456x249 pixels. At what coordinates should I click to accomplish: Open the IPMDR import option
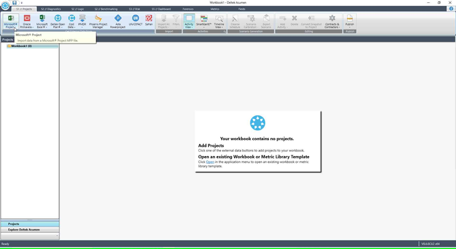[82, 21]
